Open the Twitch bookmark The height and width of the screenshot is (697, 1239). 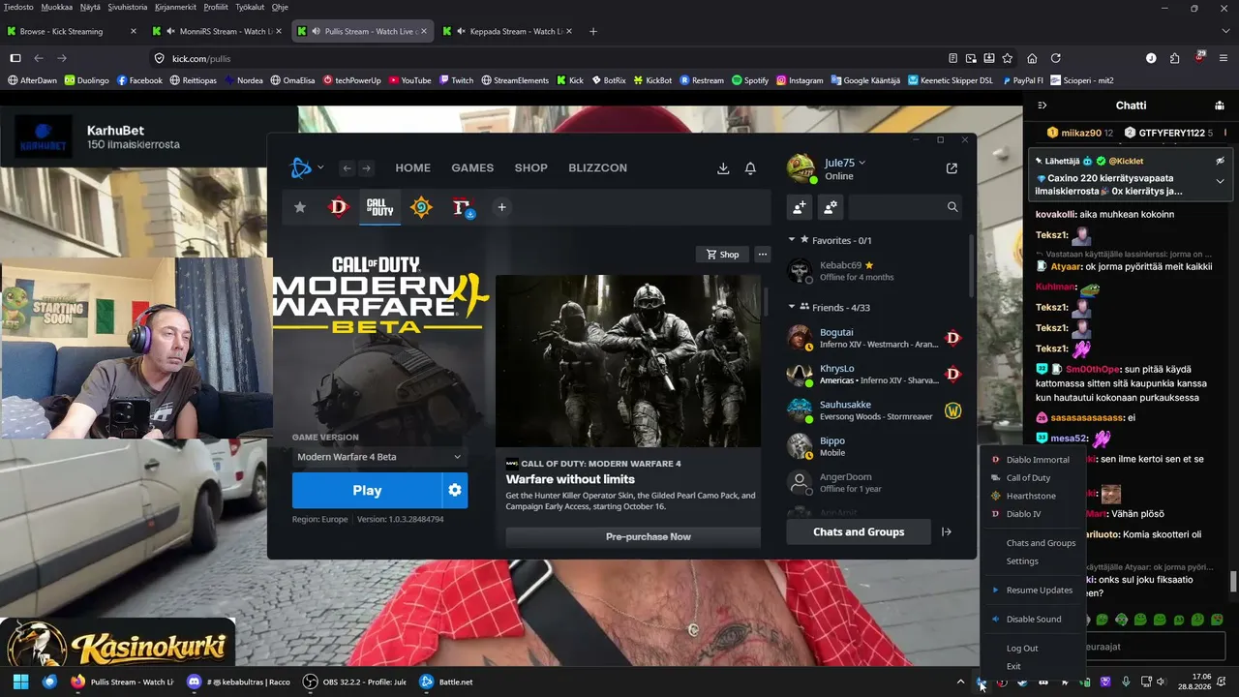tap(456, 80)
